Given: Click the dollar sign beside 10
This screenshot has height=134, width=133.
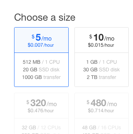Looking at the screenshot, I should (x=91, y=37).
